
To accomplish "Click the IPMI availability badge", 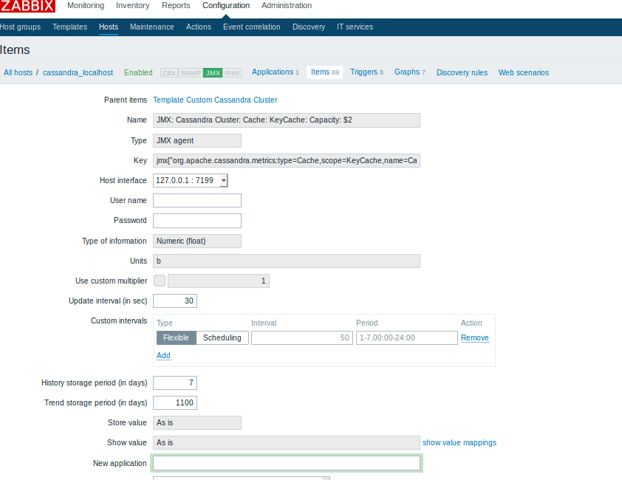I will 233,73.
